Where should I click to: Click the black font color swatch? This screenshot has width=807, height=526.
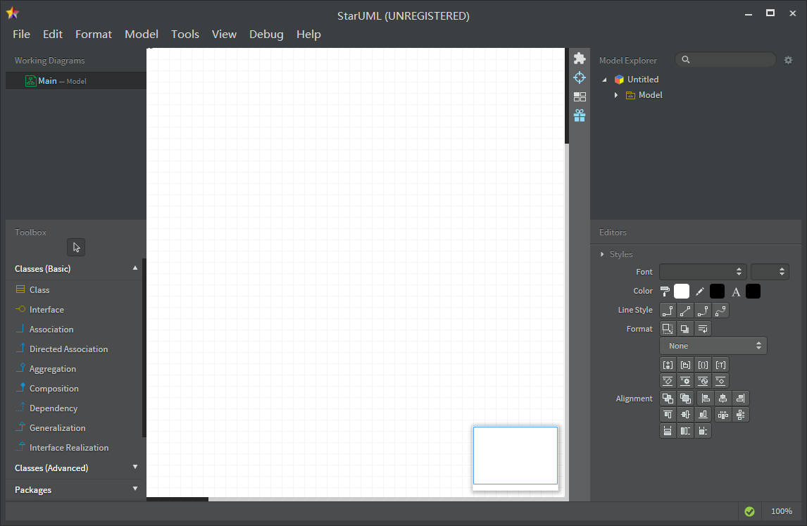coord(753,292)
